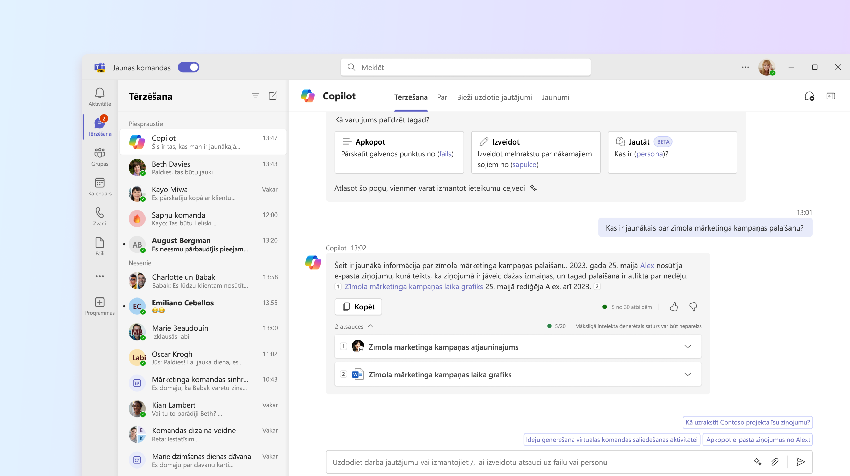Image resolution: width=850 pixels, height=476 pixels.
Task: Open the Beth Davies chat
Action: click(x=203, y=168)
